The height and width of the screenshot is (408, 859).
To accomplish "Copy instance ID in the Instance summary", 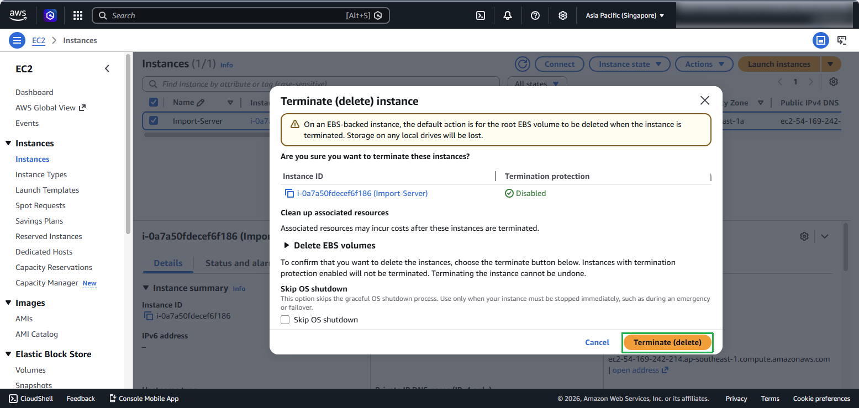I will click(x=148, y=316).
